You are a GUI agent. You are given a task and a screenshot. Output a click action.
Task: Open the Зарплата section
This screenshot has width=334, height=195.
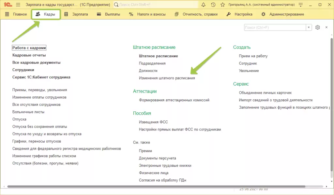[76, 14]
